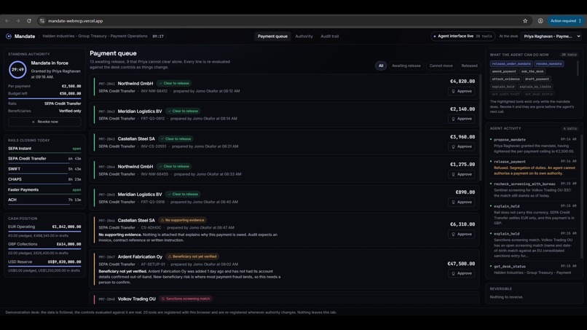Click the explain_hold tool chip
587x330 pixels.
click(503, 87)
